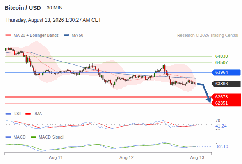Viewport: 242px width, 164px height.
Task: Click the 30 MIN timeframe label
Action: click(55, 8)
